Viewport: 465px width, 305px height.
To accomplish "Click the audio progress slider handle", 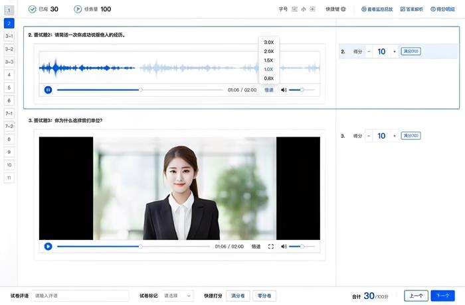I will 140,90.
